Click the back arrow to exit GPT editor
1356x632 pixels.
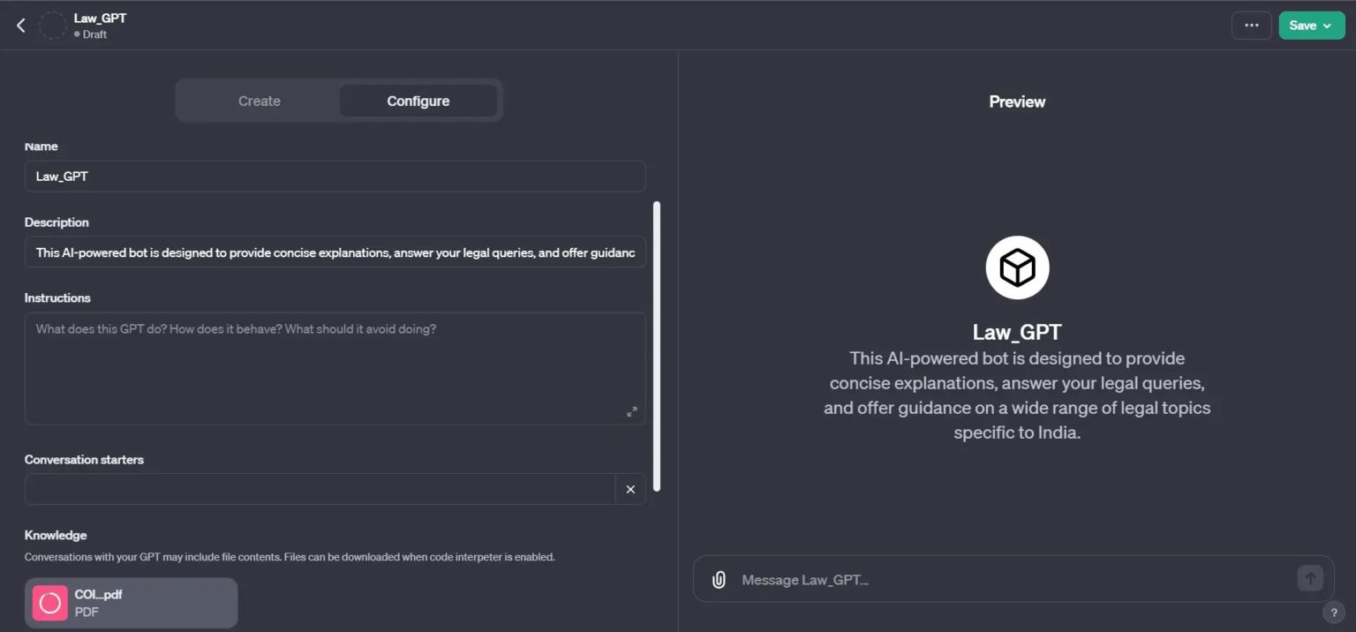tap(20, 25)
